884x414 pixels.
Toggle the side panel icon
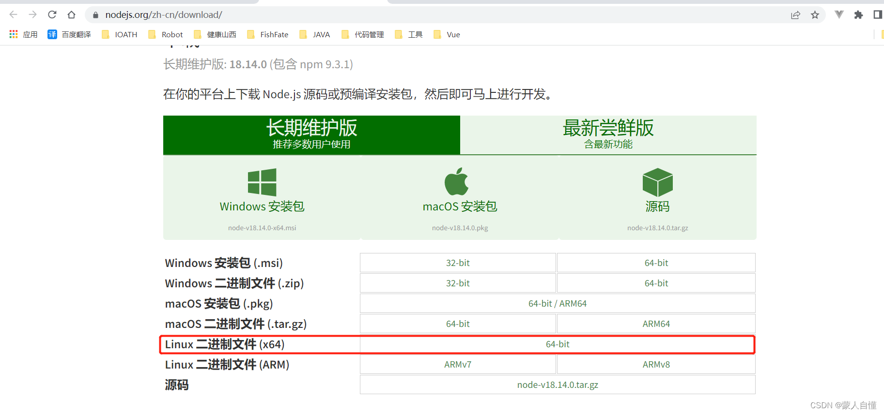pos(877,15)
